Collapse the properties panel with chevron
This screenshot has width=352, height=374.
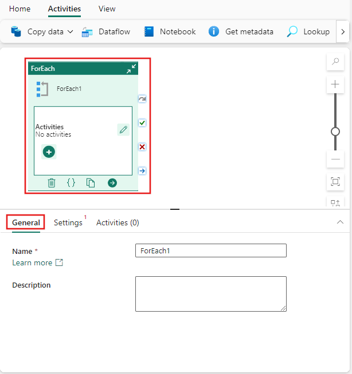pyautogui.click(x=340, y=222)
